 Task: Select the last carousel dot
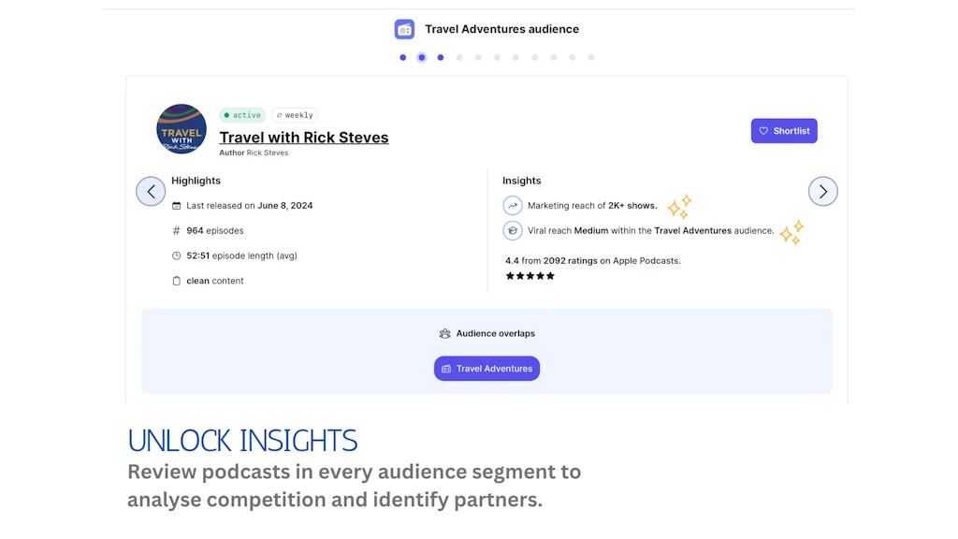coord(591,57)
